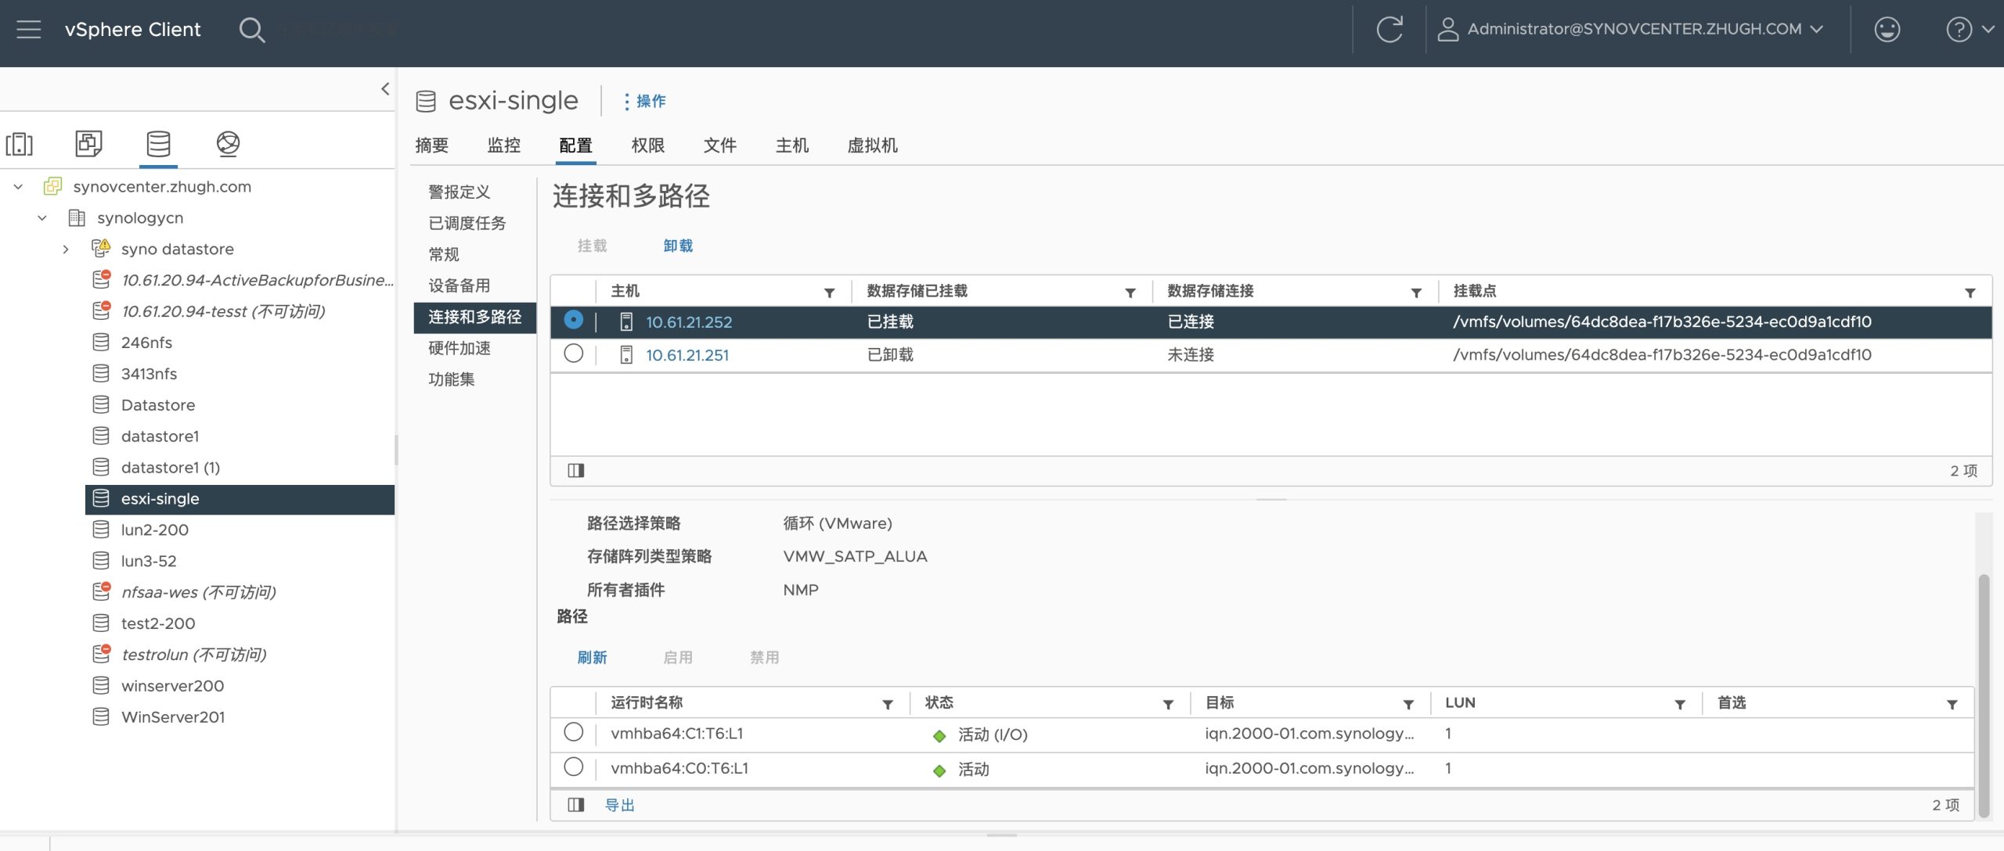
Task: Toggle column chooser for paths table
Action: (x=576, y=805)
